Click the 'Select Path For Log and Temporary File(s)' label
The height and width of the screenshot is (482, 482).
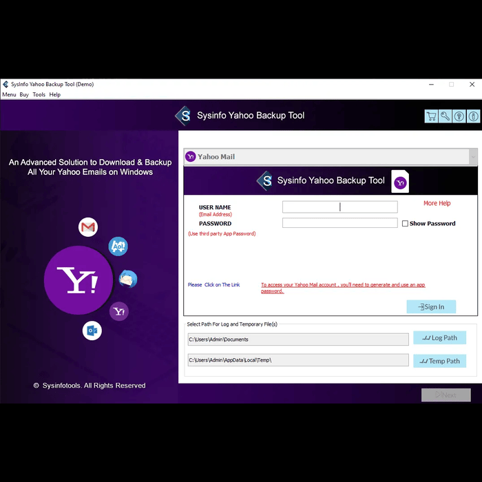(x=232, y=324)
